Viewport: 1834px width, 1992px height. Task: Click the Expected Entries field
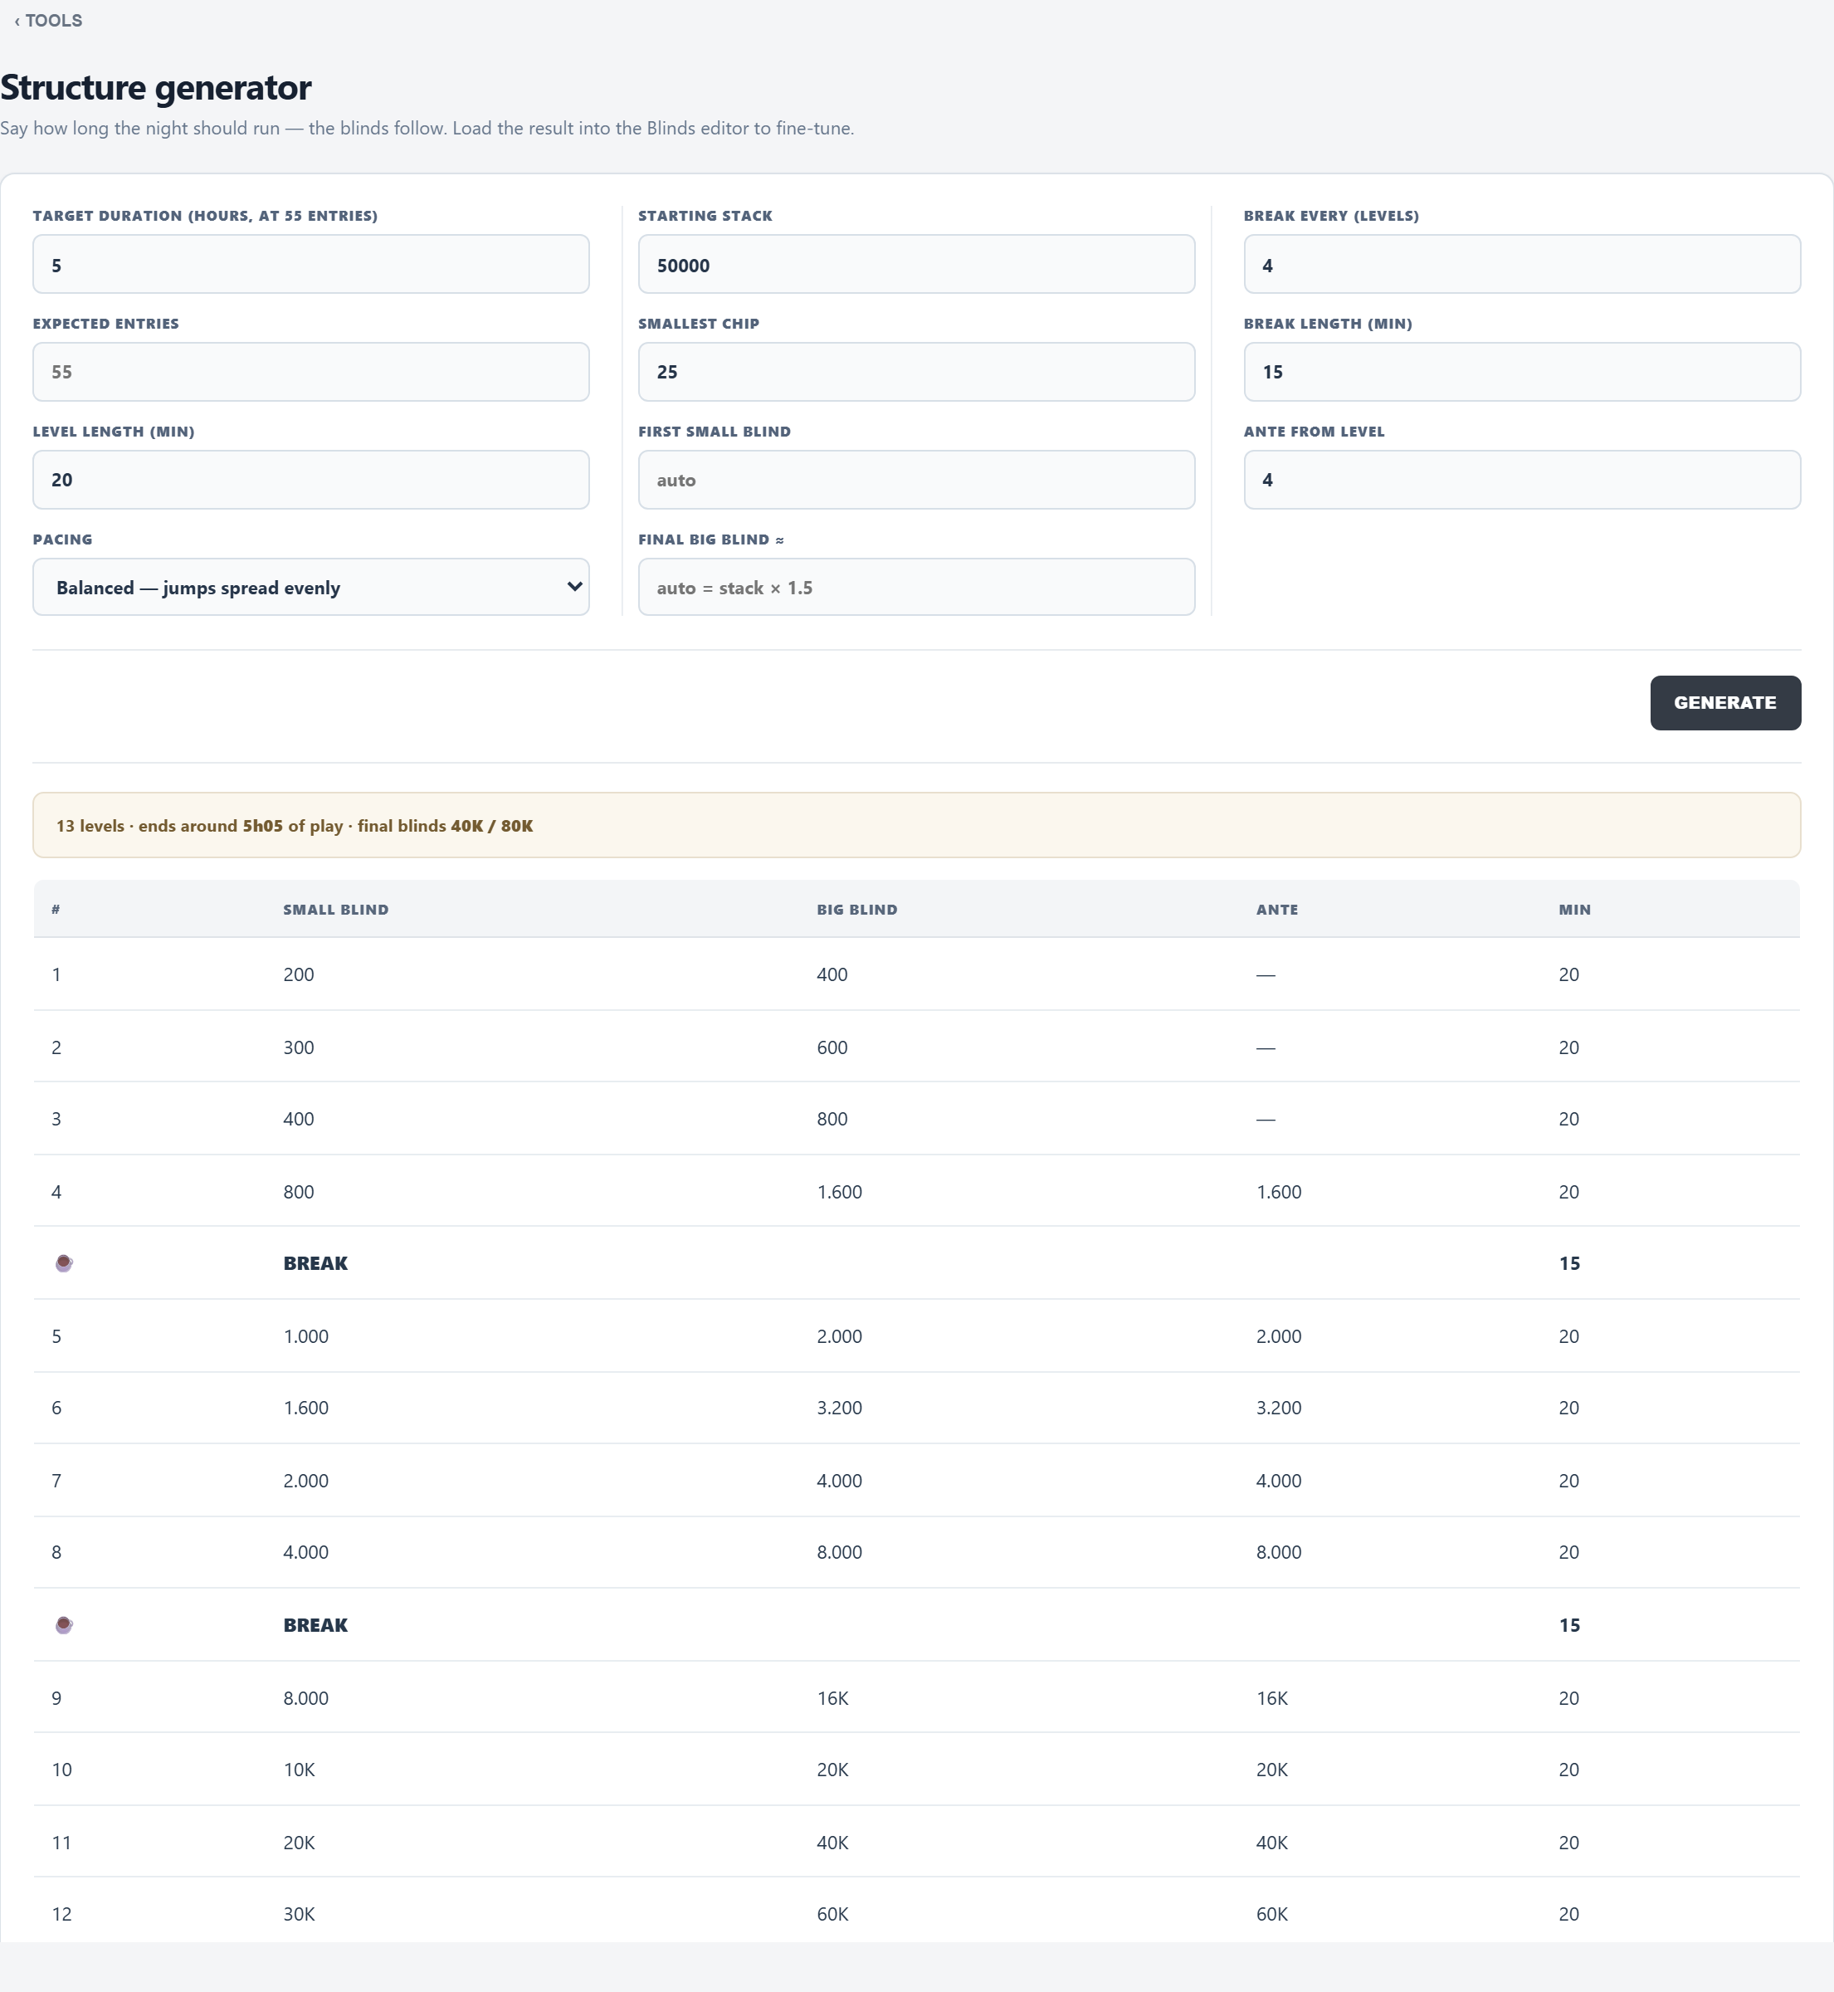(310, 372)
